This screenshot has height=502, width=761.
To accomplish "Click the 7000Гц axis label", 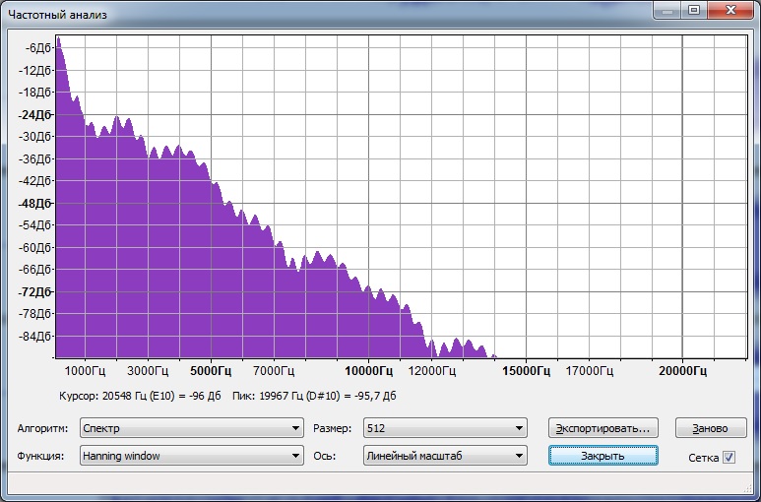I will (274, 371).
